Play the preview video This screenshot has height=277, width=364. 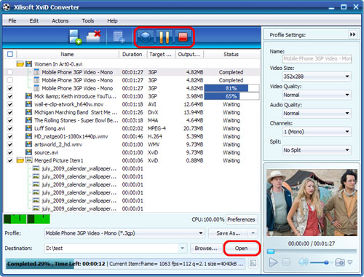tap(274, 262)
